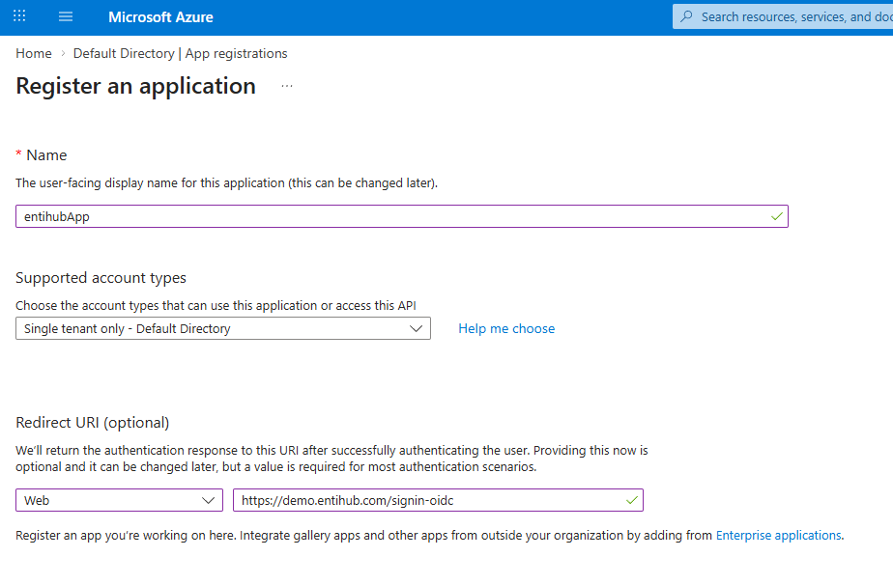
Task: Go to Home breadcrumb
Action: (34, 53)
